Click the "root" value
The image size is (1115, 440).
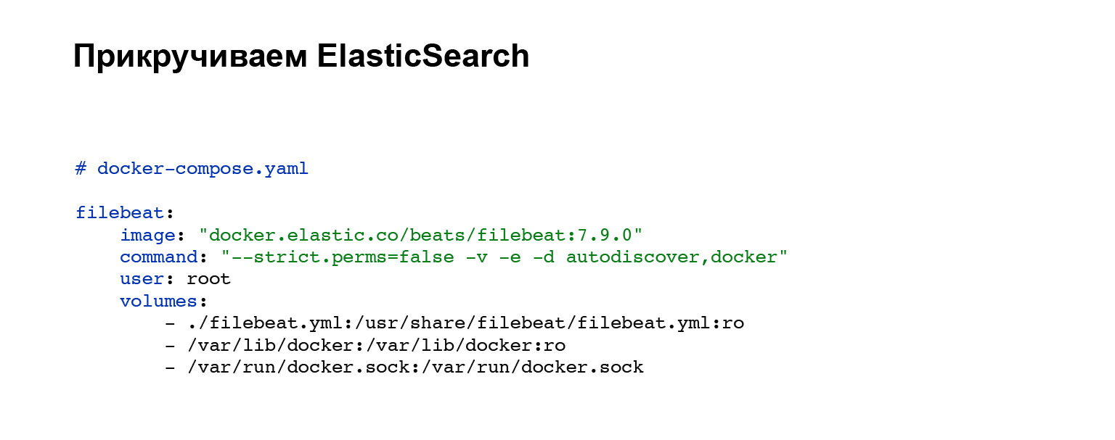tap(208, 279)
